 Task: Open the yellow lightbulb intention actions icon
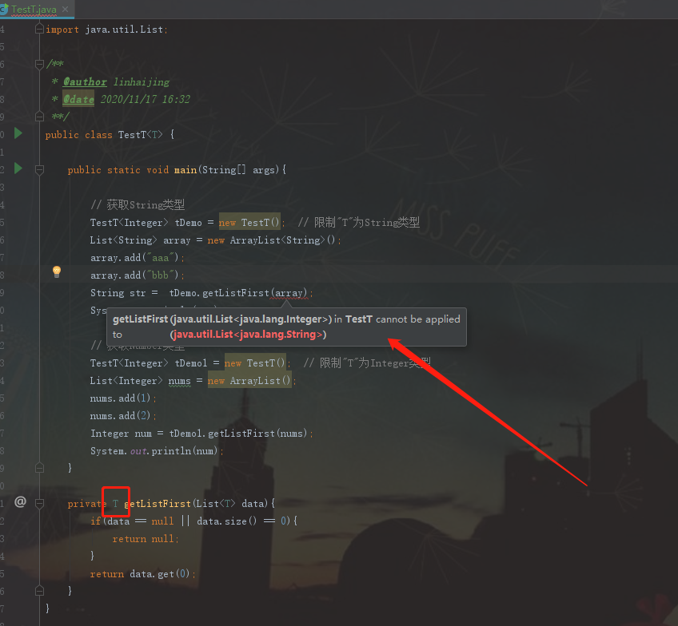pyautogui.click(x=56, y=271)
